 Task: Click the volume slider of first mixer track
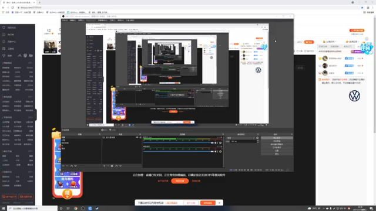click(179, 143)
